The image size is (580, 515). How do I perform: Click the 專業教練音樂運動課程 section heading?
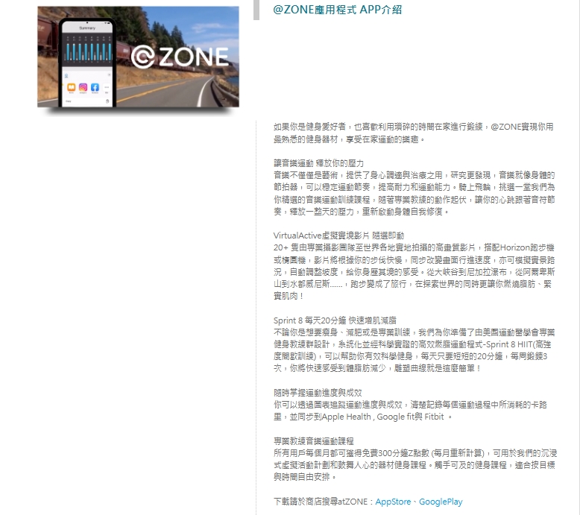(x=313, y=441)
